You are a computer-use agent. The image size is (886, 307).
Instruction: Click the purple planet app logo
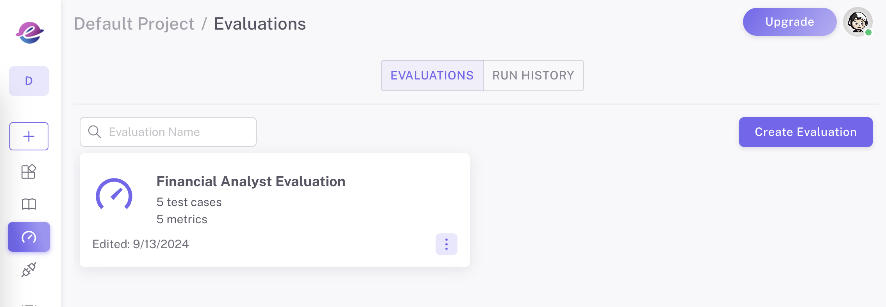29,32
